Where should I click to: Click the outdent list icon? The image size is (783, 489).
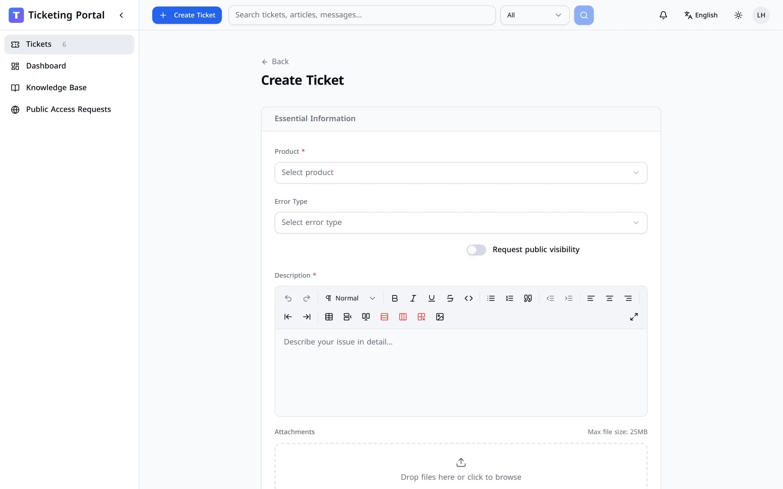tap(550, 298)
